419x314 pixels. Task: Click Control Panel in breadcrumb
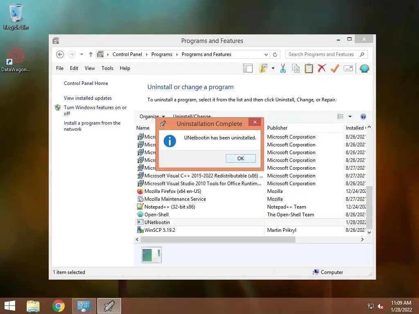pyautogui.click(x=127, y=54)
